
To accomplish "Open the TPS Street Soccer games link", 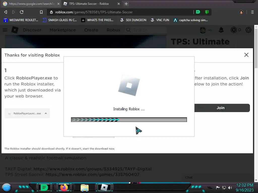I will 92,174.
